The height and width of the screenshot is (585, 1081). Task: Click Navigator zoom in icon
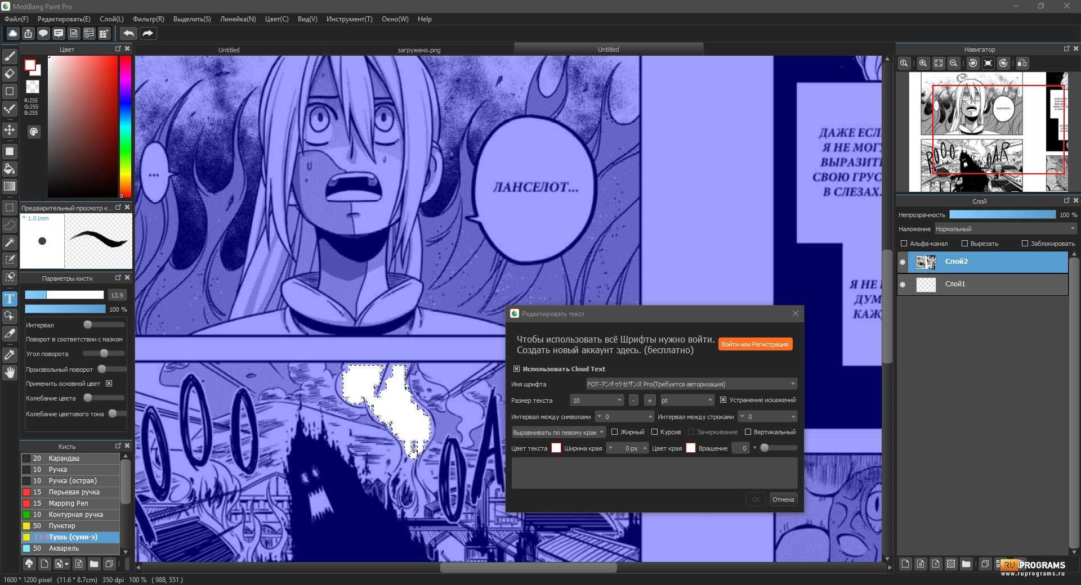point(923,63)
